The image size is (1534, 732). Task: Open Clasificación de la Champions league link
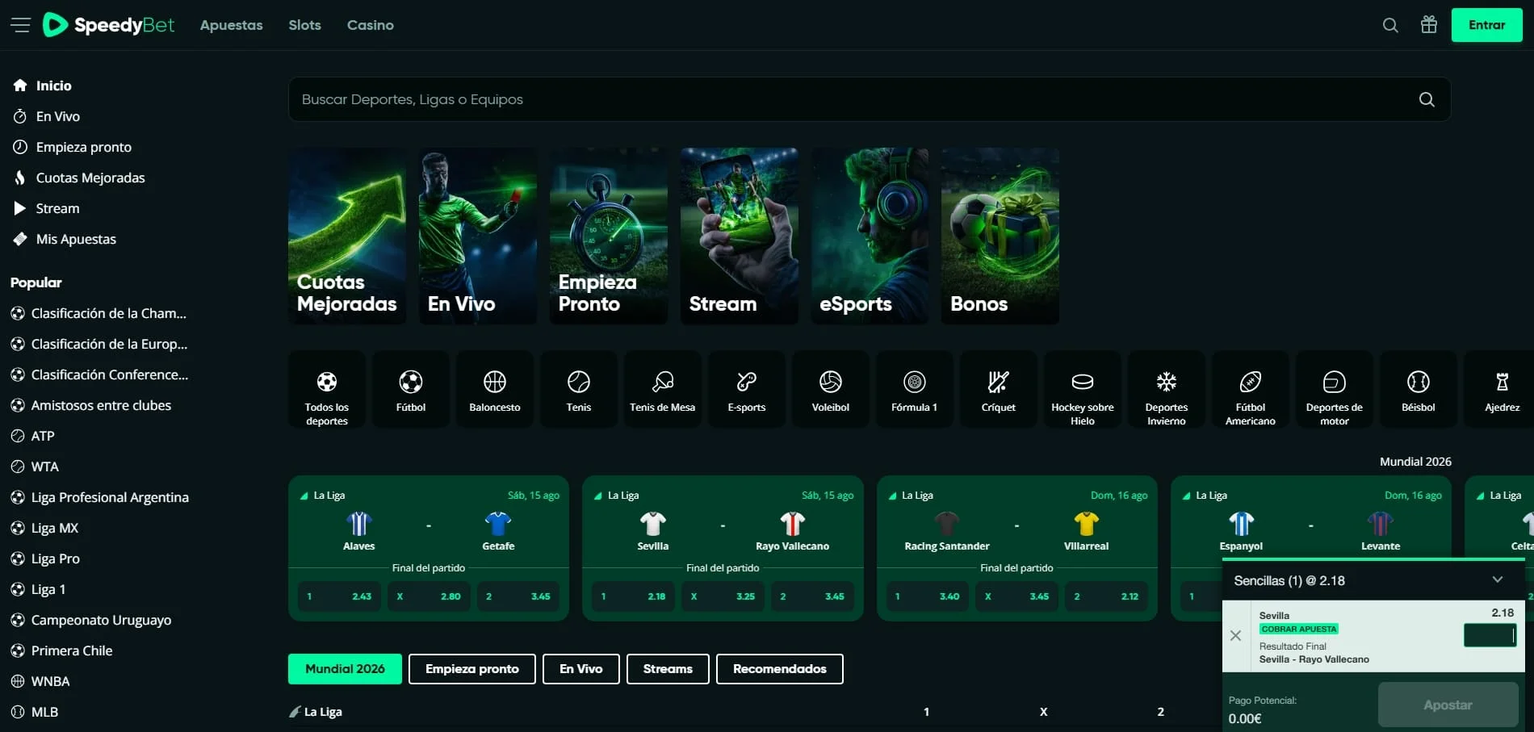pos(98,313)
